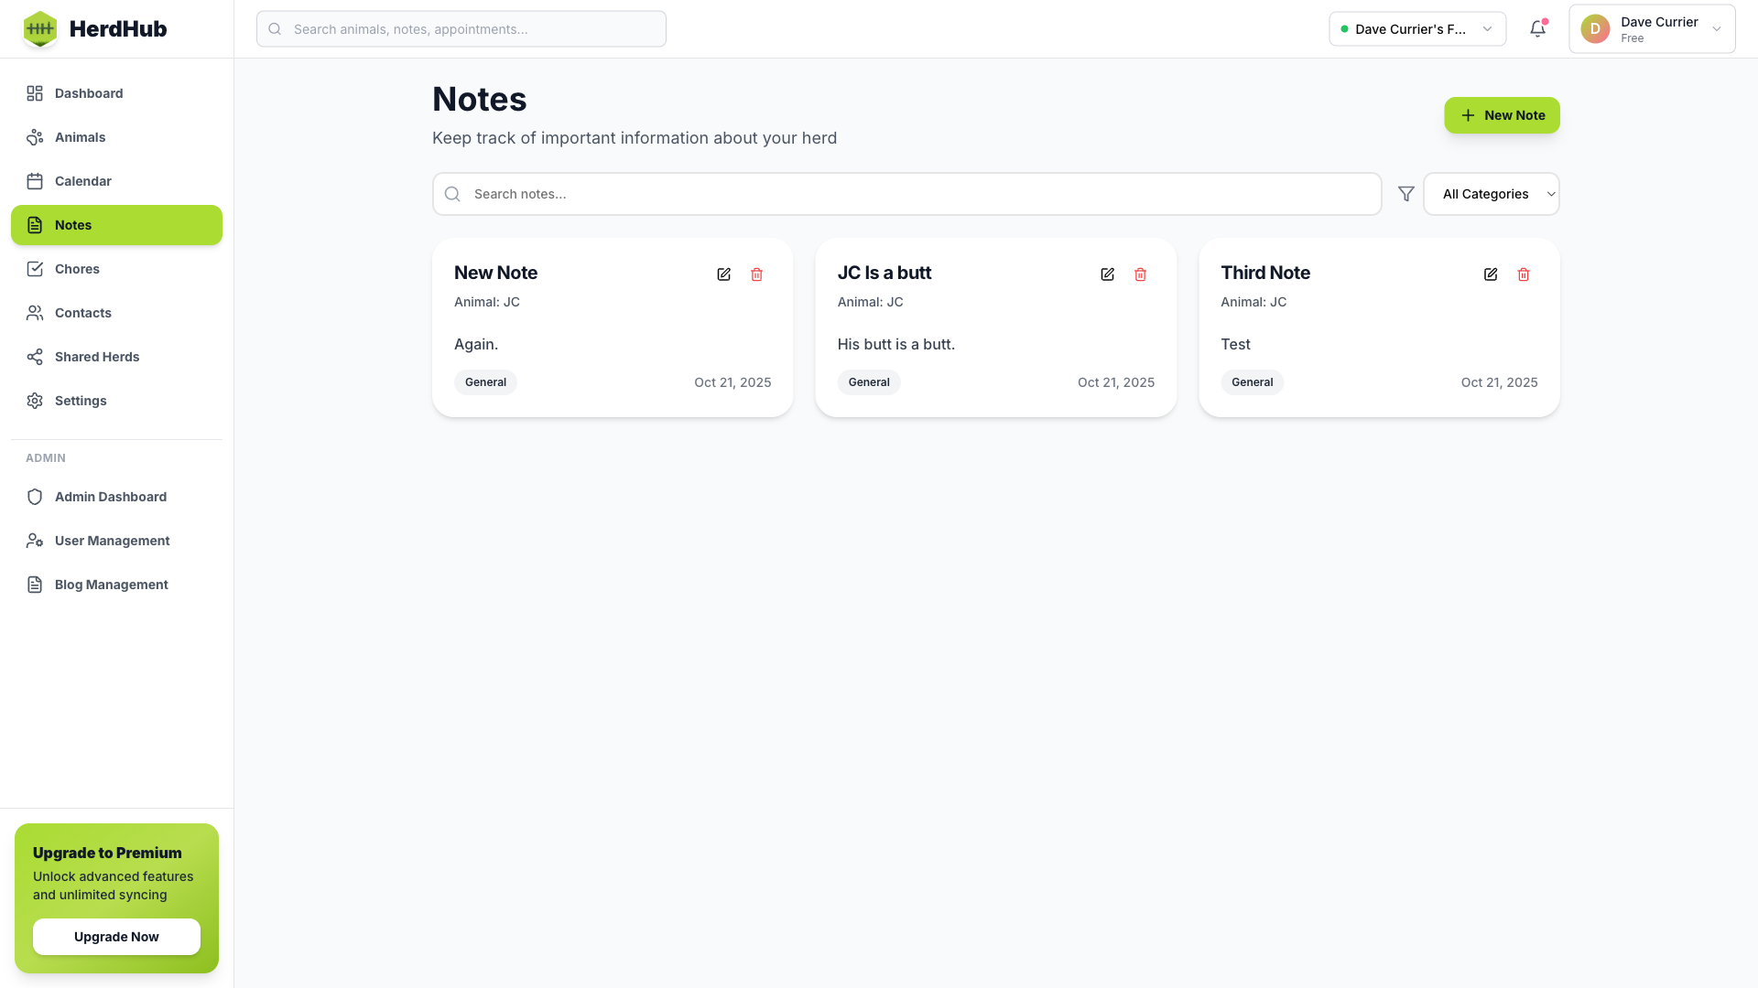
Task: Delete the "New Note" card using trash icon
Action: coord(756,274)
